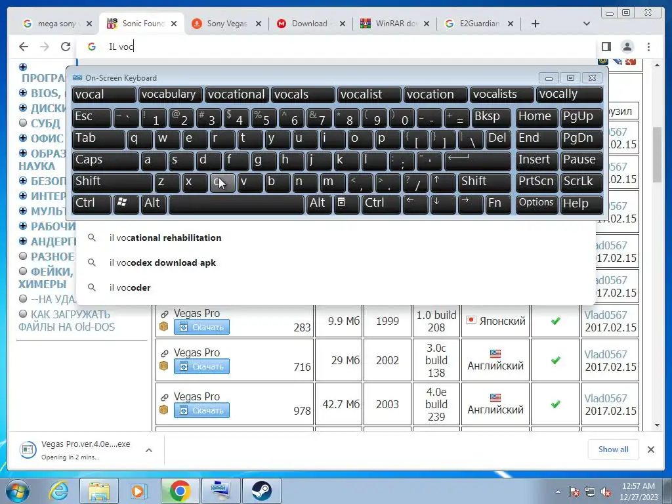Open the download item options chevron

point(149,450)
